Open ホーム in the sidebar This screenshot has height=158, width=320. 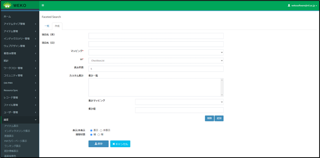(x=8, y=17)
